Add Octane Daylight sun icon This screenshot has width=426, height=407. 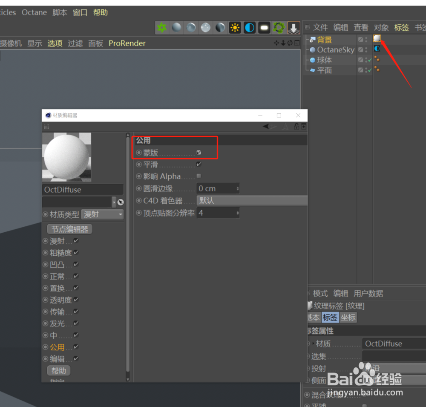click(235, 27)
